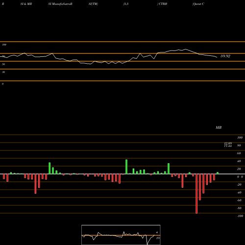Click the -60 label on MR axis
The image size is (245, 245).
(x=239, y=200)
